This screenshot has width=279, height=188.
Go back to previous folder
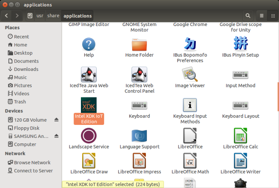pos(7,16)
